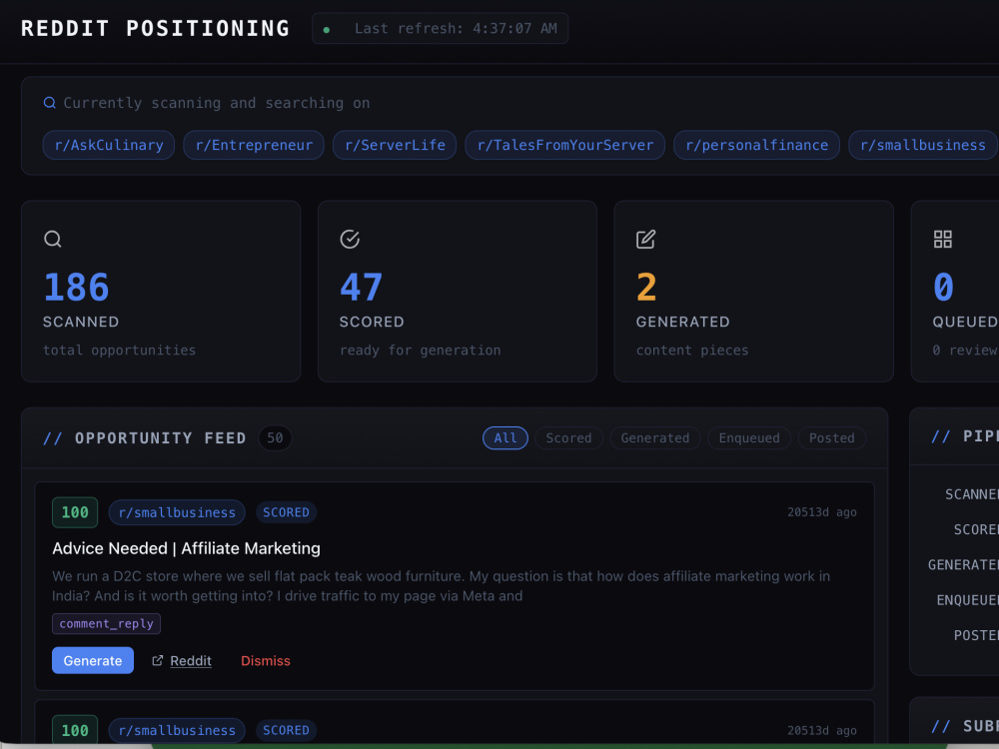Click the r/smallbusiness chip in scanning list
This screenshot has width=999, height=749.
(922, 145)
